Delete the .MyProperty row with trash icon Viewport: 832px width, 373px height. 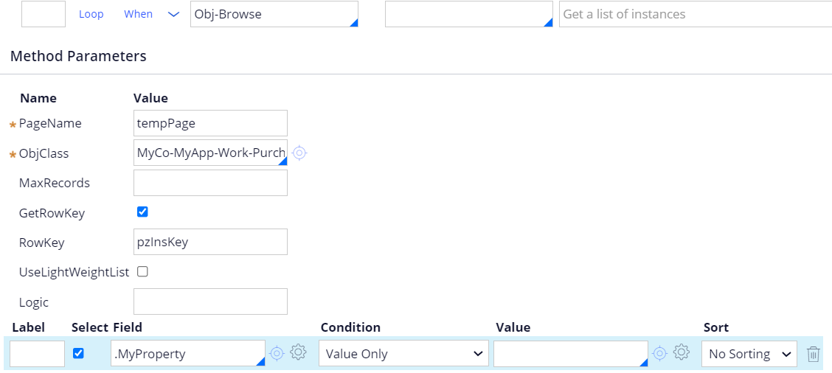coord(814,354)
